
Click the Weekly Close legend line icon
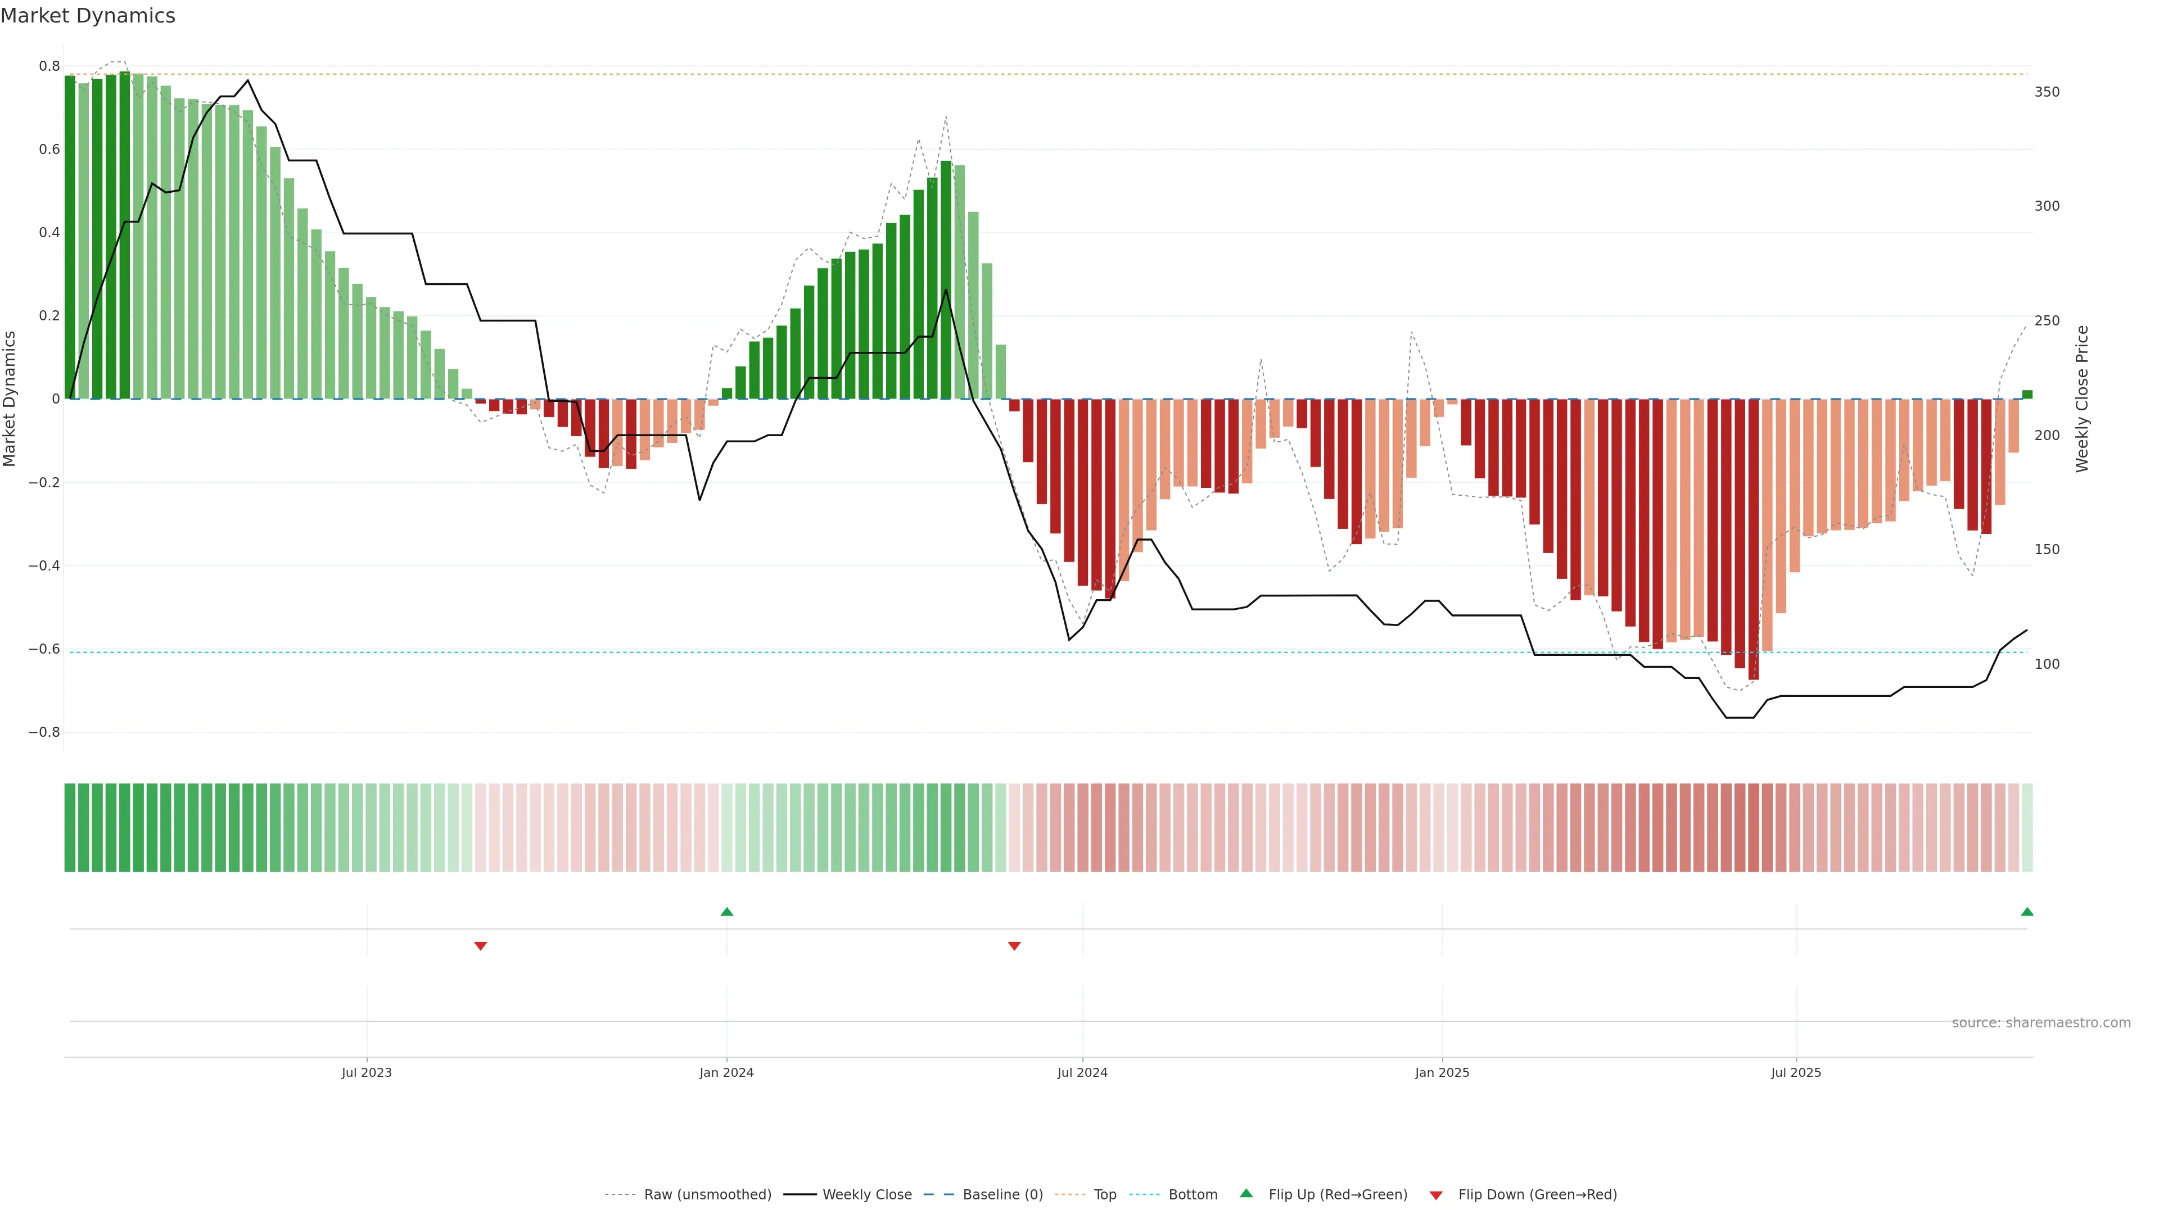(800, 1195)
